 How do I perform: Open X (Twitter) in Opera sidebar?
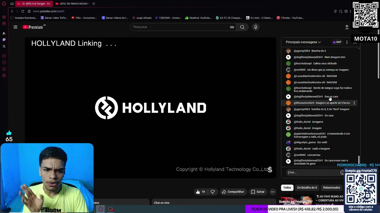(4, 46)
